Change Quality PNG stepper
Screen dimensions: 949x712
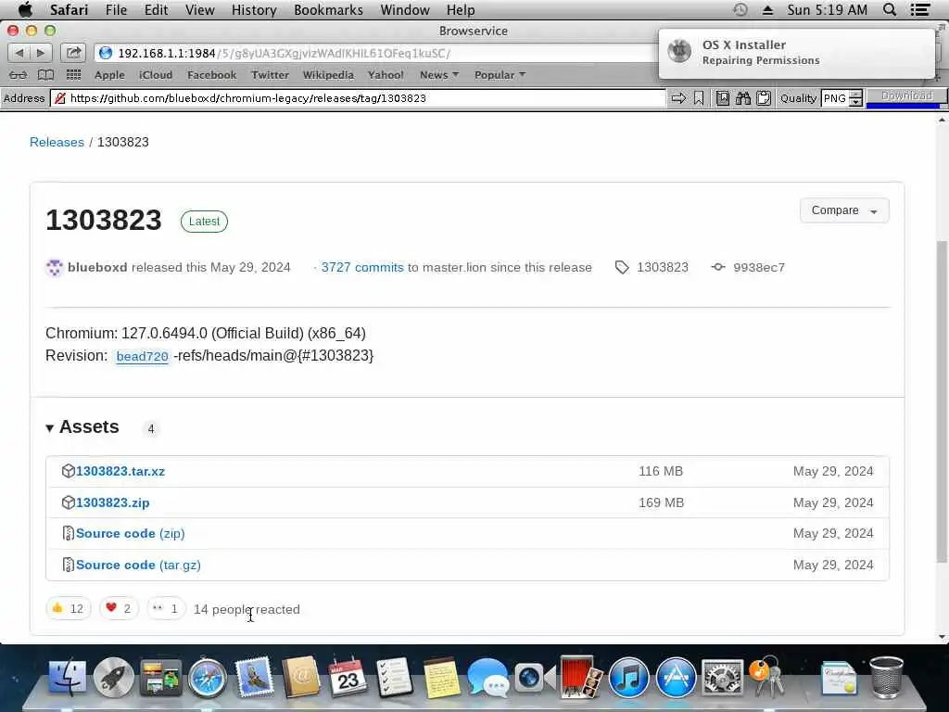point(855,98)
